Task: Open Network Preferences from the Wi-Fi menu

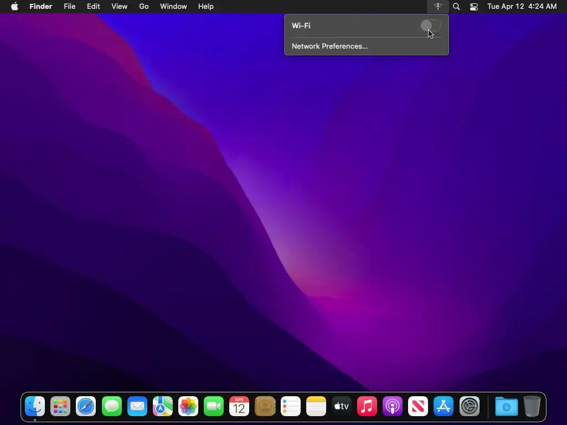Action: [x=329, y=46]
